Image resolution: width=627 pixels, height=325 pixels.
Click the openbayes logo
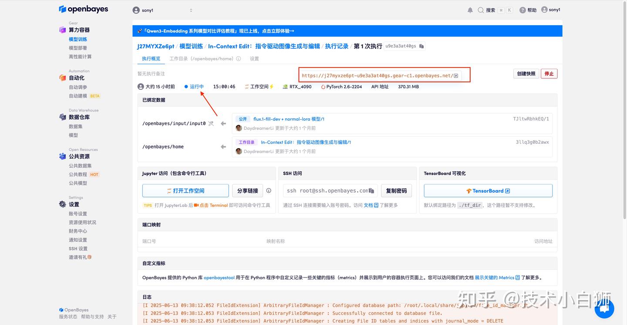click(x=83, y=9)
